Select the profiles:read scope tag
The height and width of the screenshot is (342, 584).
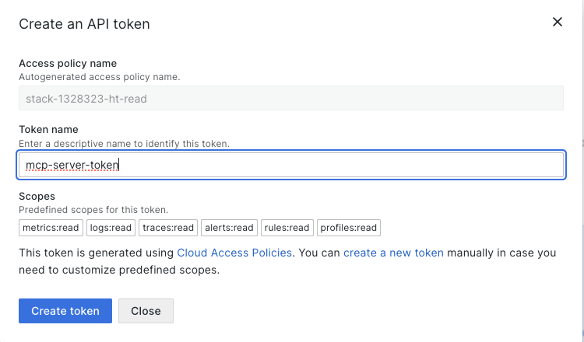coord(349,228)
